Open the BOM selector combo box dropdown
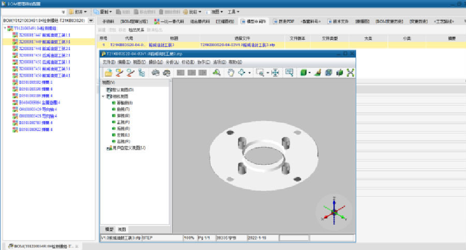Image resolution: width=466 pixels, height=250 pixels. point(91,21)
